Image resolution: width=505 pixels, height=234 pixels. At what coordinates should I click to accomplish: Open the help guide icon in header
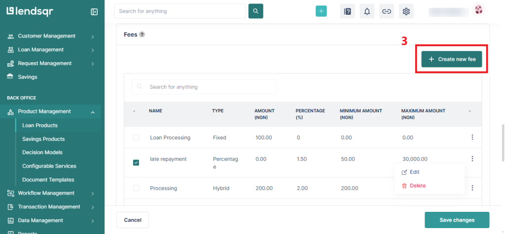coord(347,11)
